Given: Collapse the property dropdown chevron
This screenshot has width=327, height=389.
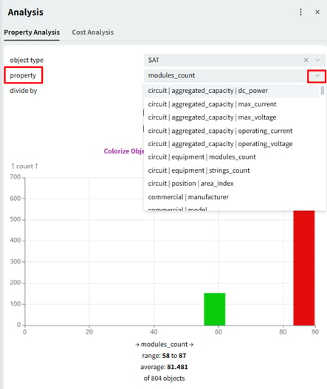Looking at the screenshot, I should coord(317,76).
